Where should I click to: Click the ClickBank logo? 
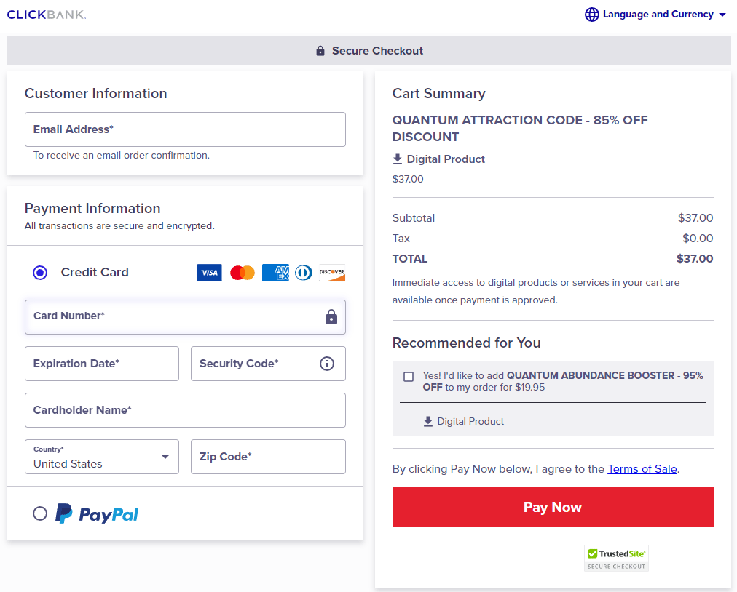pyautogui.click(x=47, y=15)
